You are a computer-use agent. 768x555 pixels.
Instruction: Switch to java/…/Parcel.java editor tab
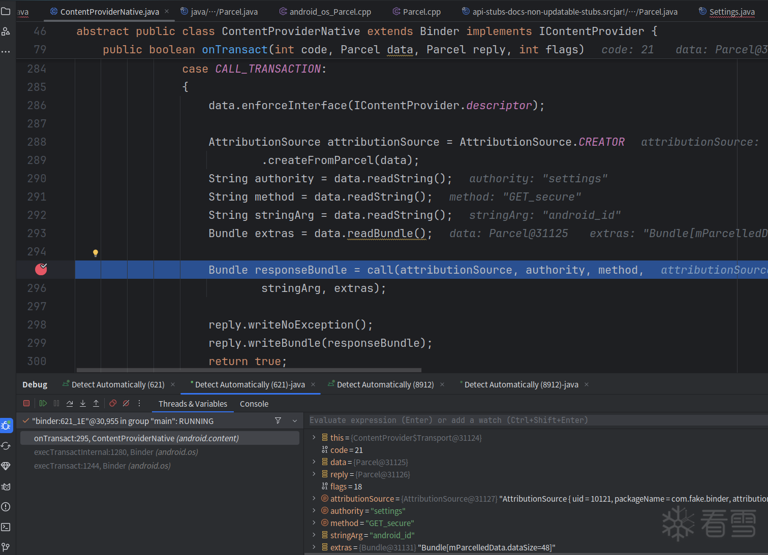click(219, 11)
